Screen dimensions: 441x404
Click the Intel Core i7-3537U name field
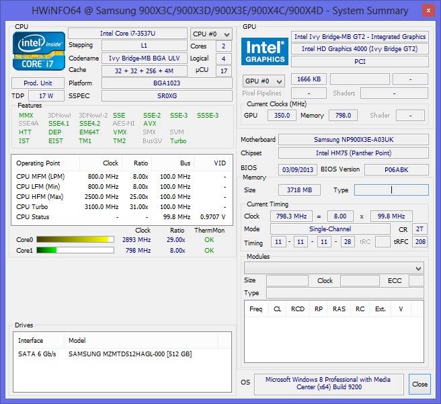coord(128,34)
